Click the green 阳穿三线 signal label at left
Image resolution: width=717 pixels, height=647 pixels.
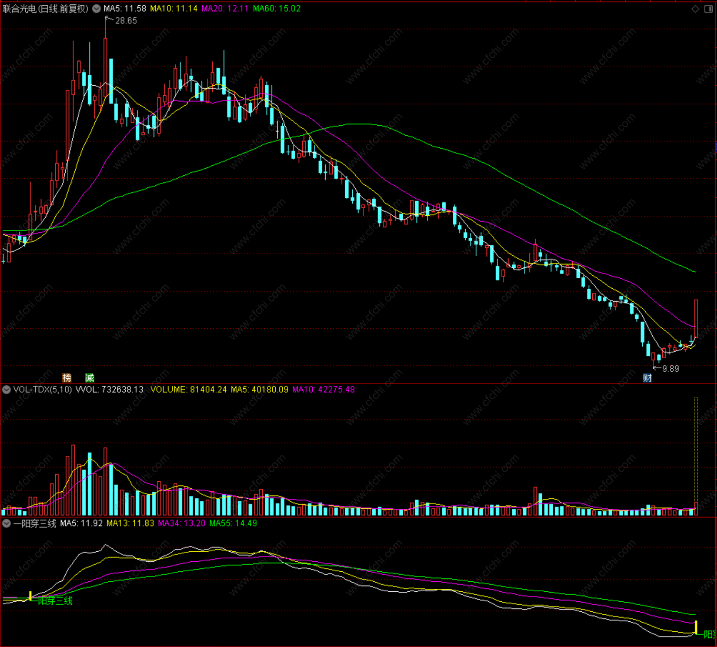(x=55, y=601)
